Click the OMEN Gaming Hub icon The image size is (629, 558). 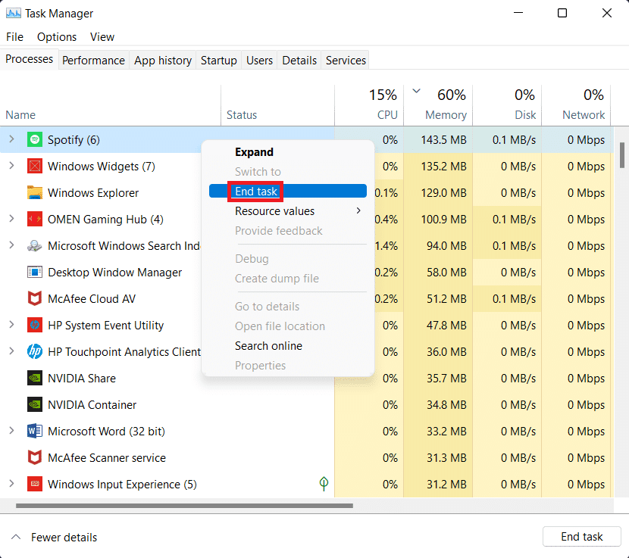34,219
